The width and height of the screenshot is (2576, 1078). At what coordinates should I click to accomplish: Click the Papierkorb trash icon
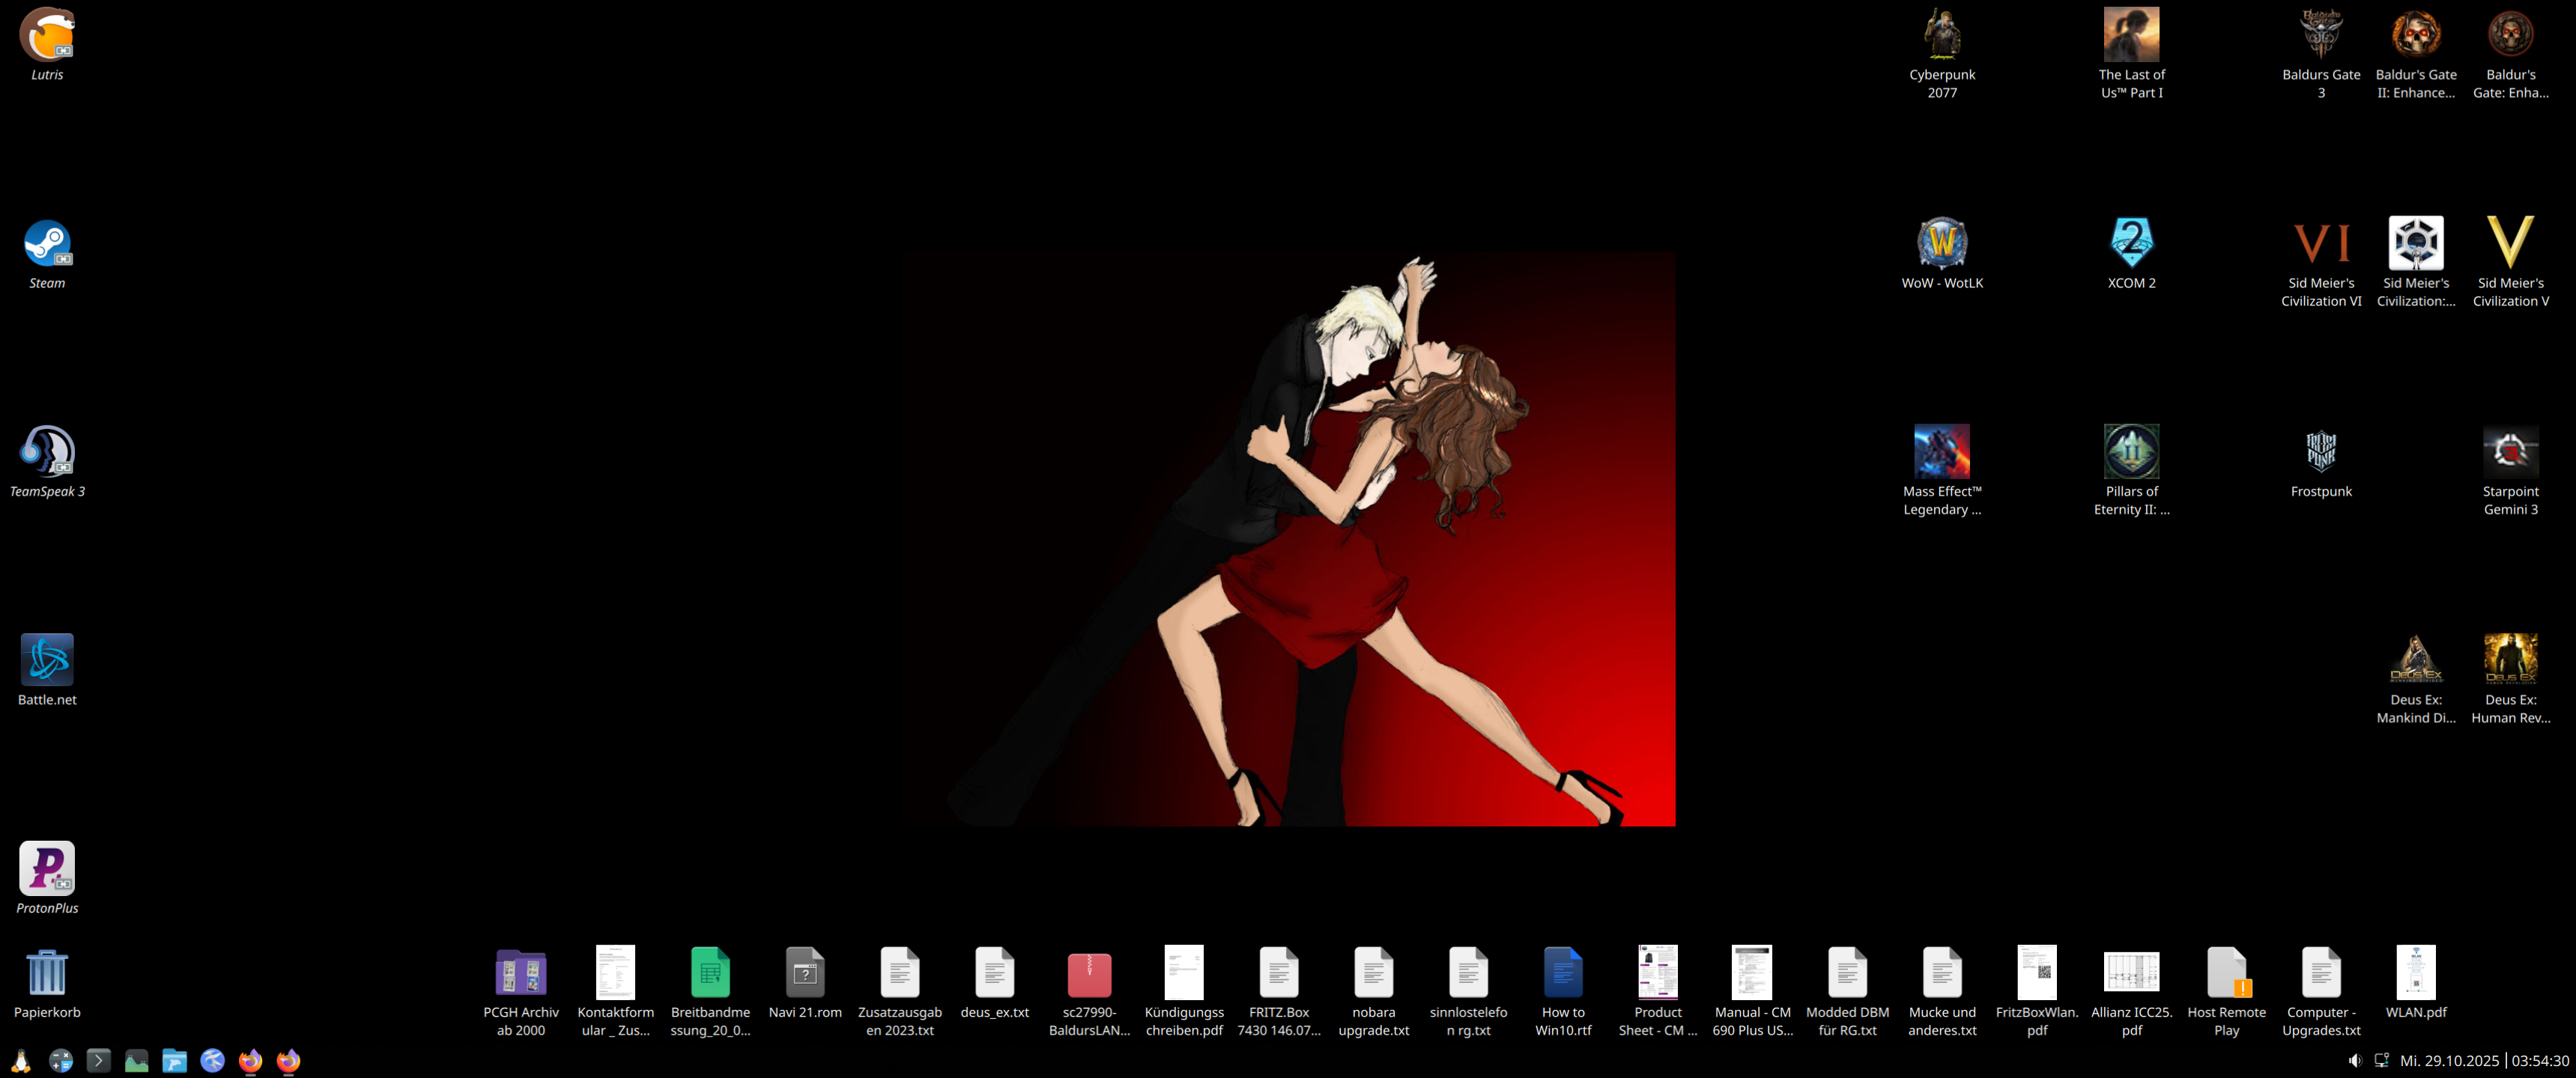point(47,973)
